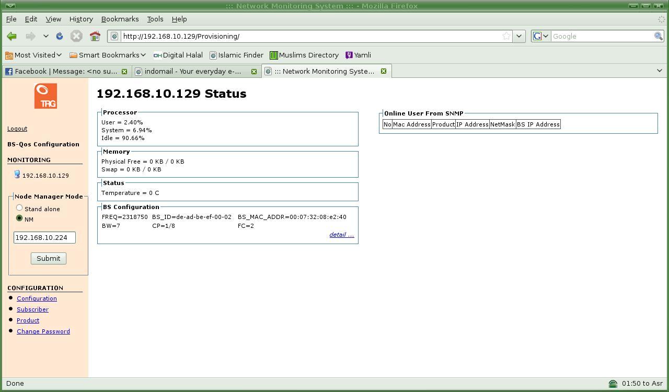
Task: Click the Submit button
Action: coord(48,258)
